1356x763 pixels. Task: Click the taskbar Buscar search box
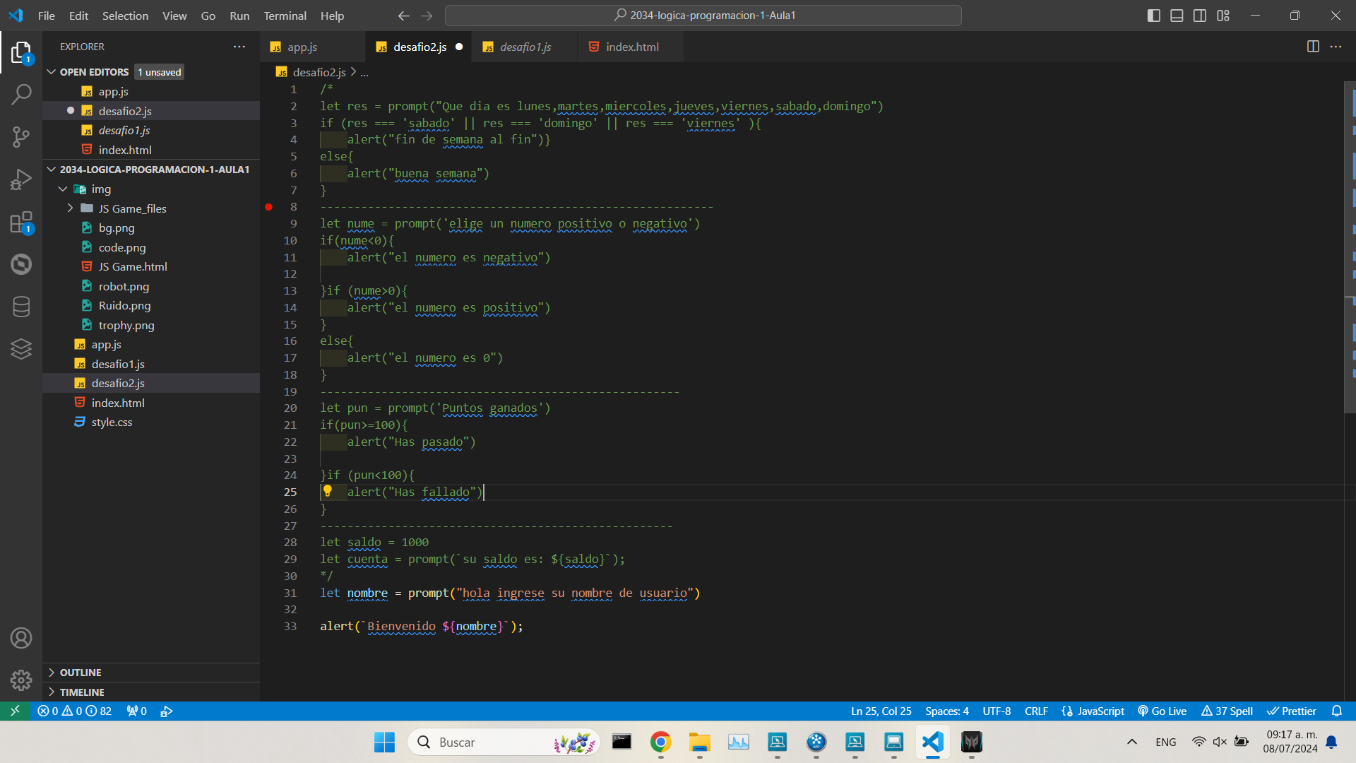pos(504,742)
